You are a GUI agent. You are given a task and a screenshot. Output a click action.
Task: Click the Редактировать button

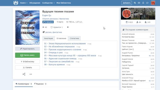pos(27,49)
